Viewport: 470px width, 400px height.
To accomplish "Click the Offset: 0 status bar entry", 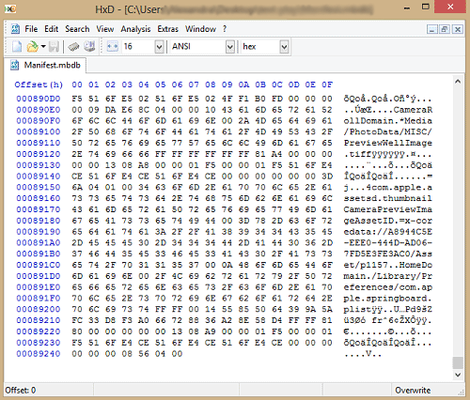I will pos(21,391).
